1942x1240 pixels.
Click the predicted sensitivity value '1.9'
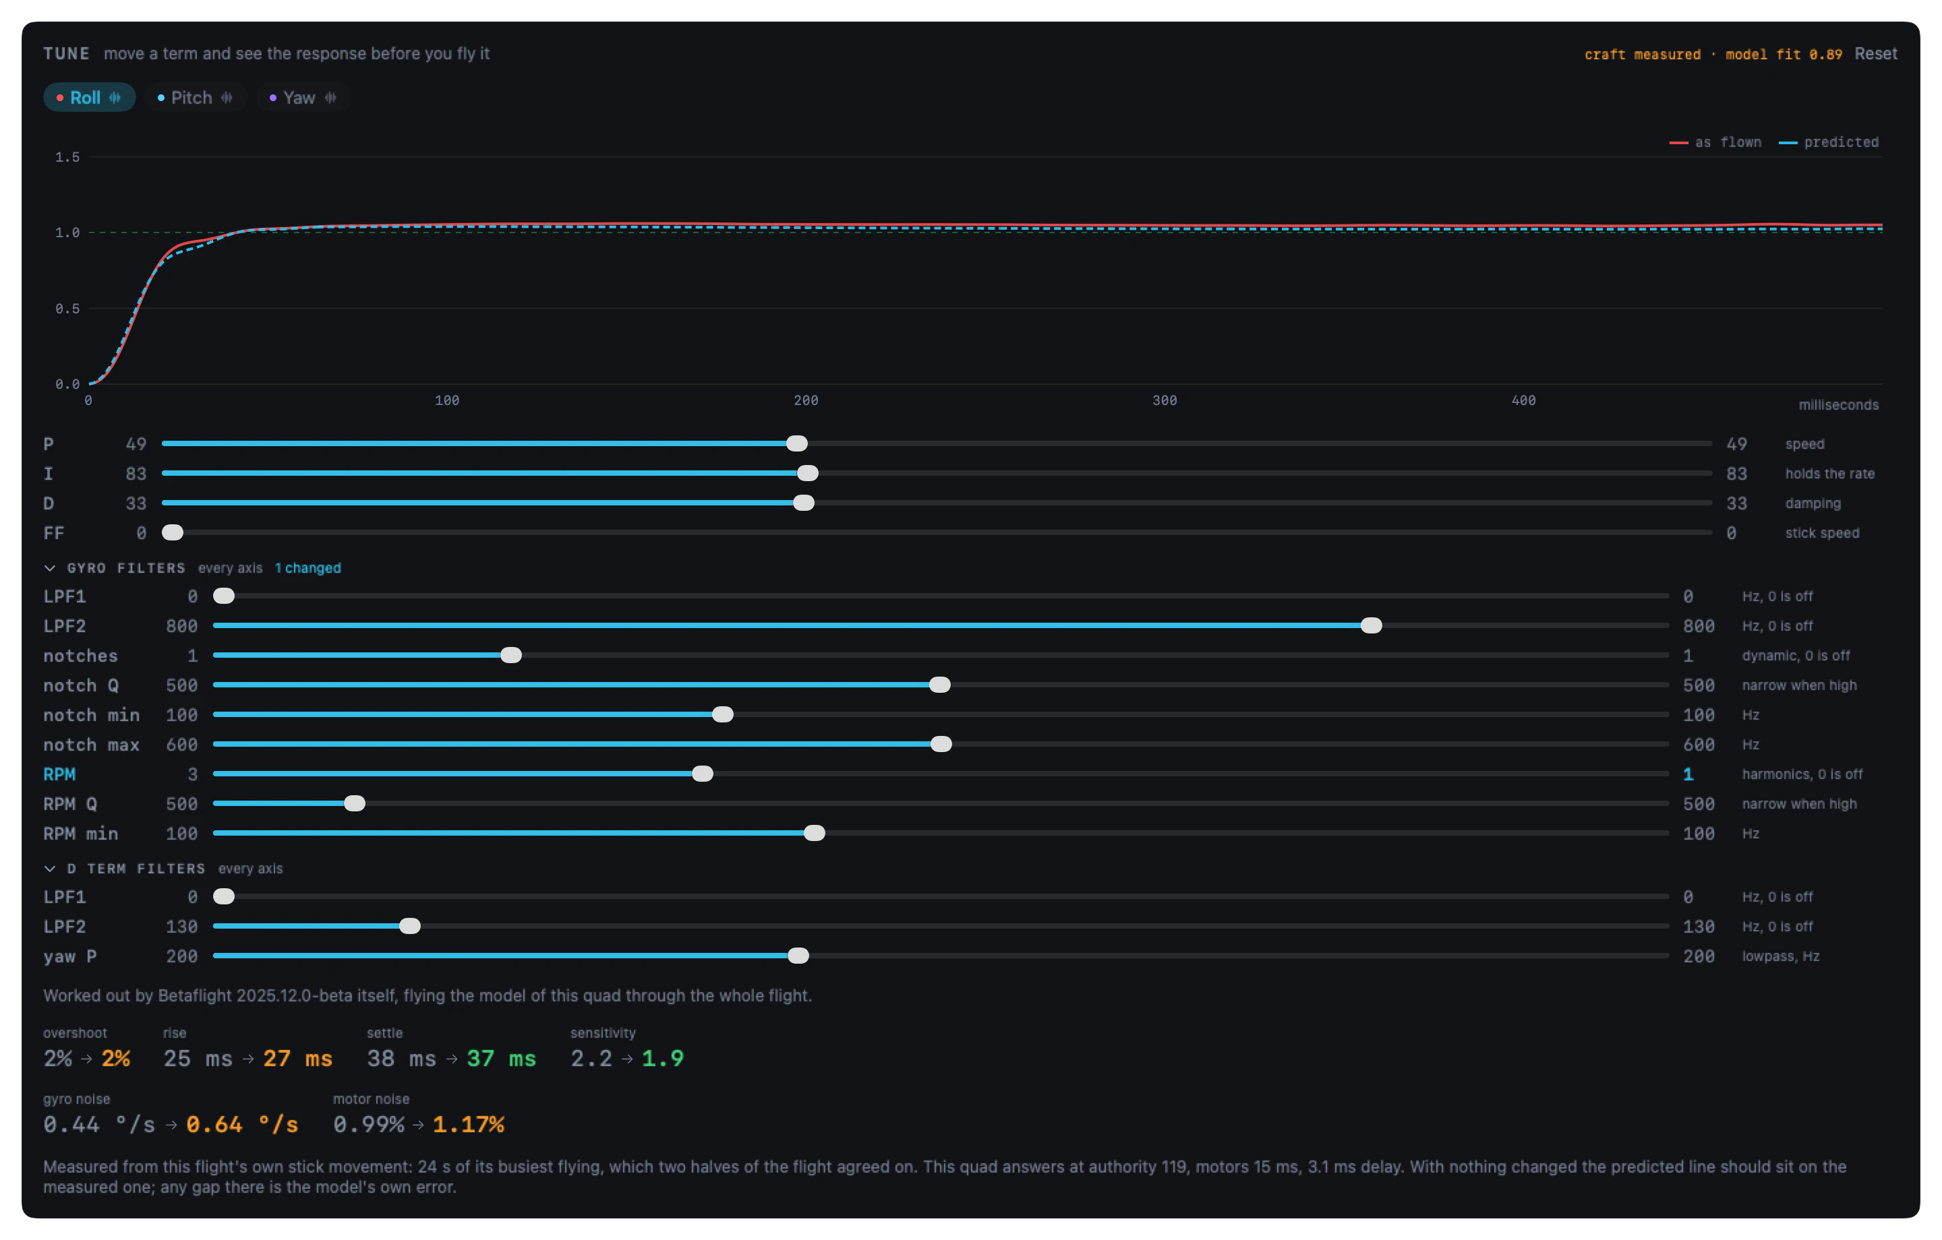click(662, 1059)
